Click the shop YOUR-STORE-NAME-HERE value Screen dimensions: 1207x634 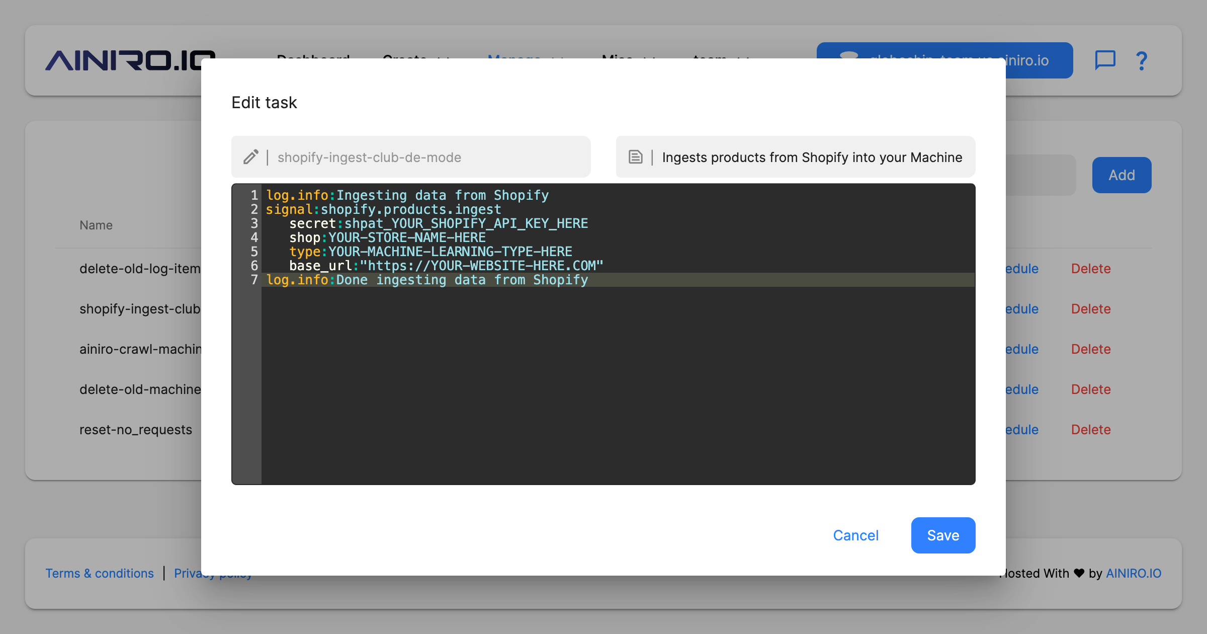(x=407, y=237)
